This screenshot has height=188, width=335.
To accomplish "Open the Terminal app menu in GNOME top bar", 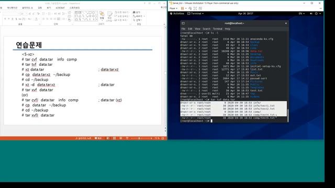I will (195, 14).
